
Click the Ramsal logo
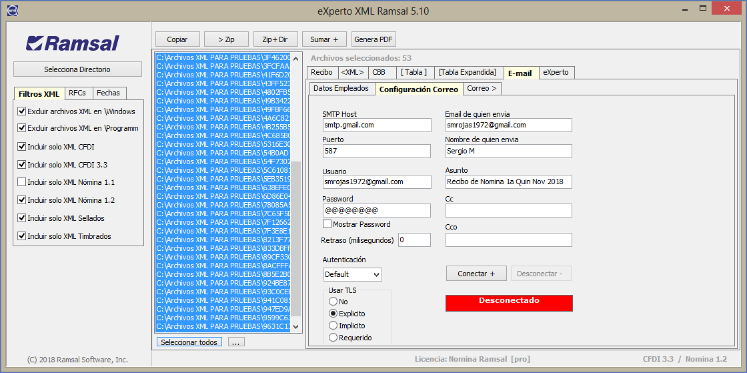pyautogui.click(x=73, y=43)
